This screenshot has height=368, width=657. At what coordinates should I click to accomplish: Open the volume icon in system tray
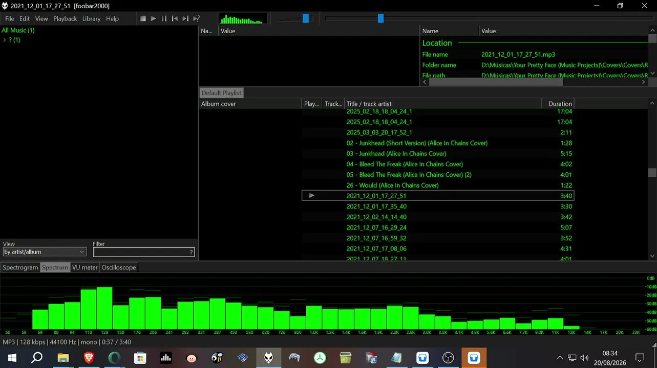(584, 358)
